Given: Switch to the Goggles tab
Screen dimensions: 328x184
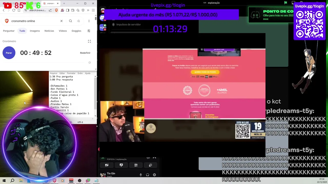Looking at the screenshot, I should pos(76,31).
